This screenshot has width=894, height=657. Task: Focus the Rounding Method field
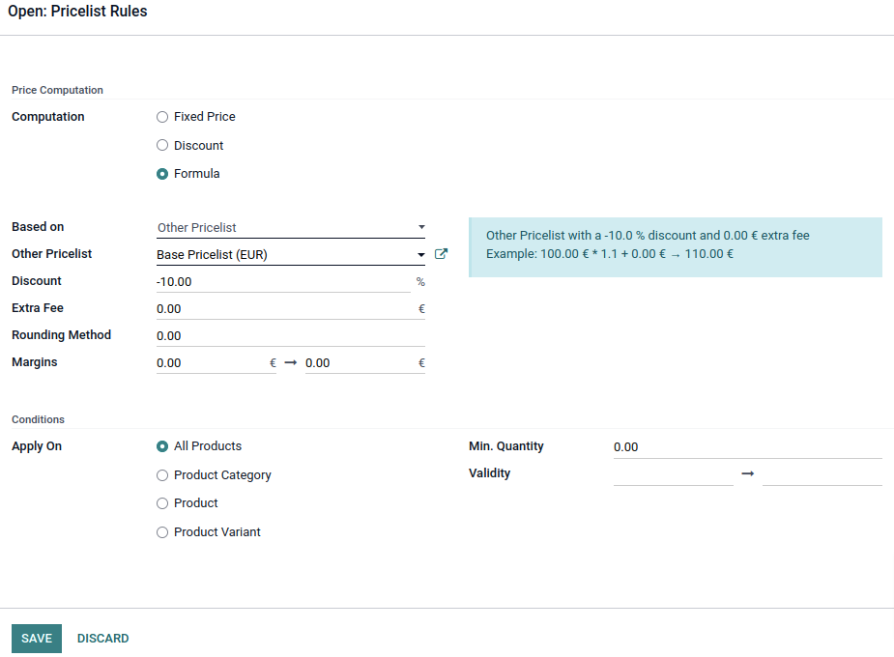click(291, 335)
